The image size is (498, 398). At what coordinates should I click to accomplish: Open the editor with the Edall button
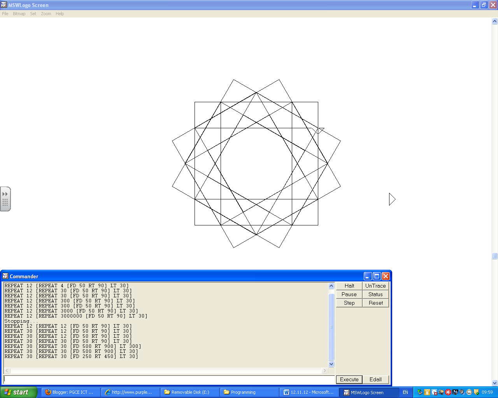coord(375,379)
